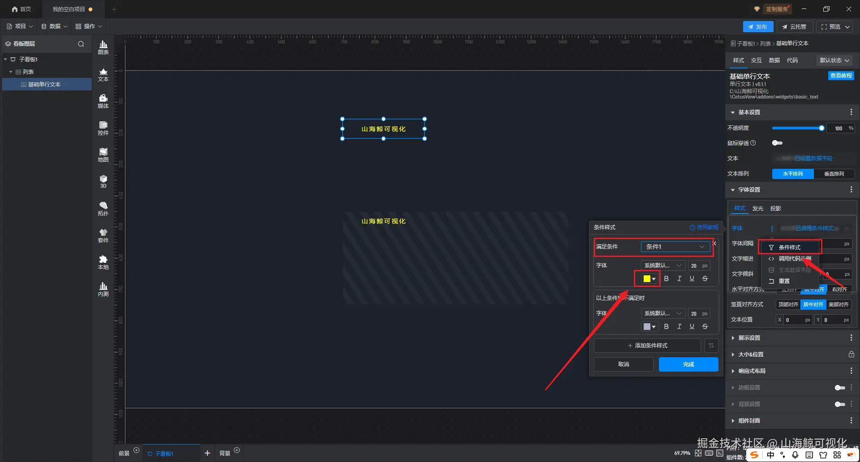Click the 完成 button

click(x=688, y=364)
